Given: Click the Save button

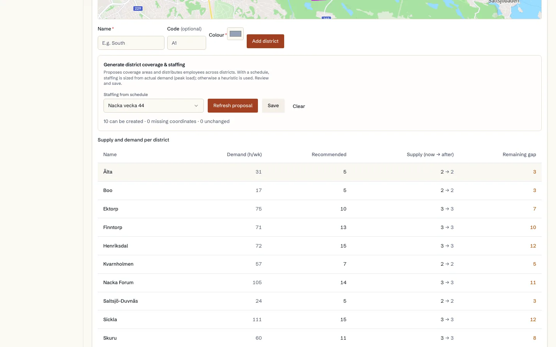Looking at the screenshot, I should click(273, 106).
